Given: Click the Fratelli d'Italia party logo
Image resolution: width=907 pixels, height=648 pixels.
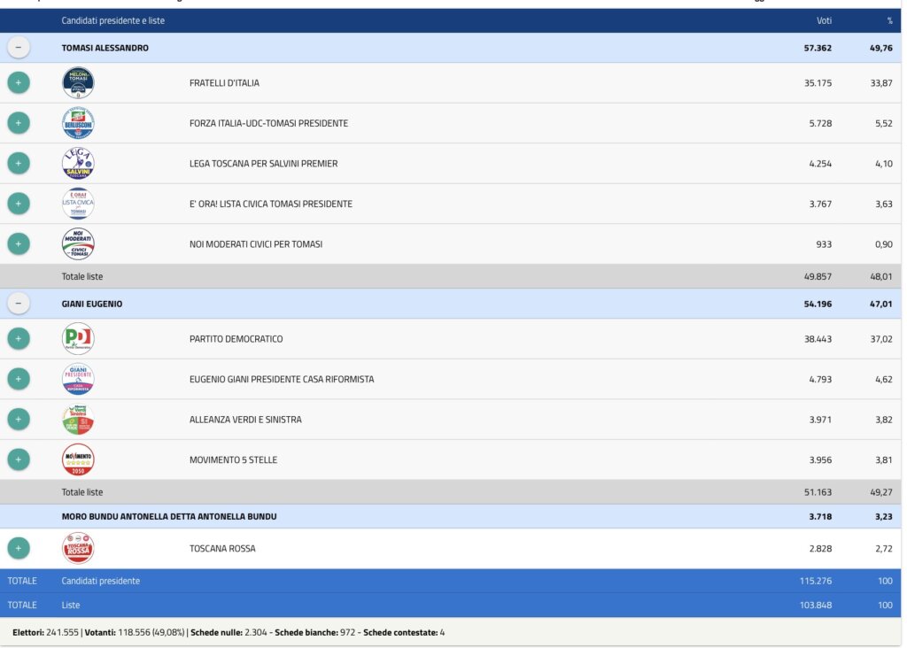Looking at the screenshot, I should click(x=78, y=83).
